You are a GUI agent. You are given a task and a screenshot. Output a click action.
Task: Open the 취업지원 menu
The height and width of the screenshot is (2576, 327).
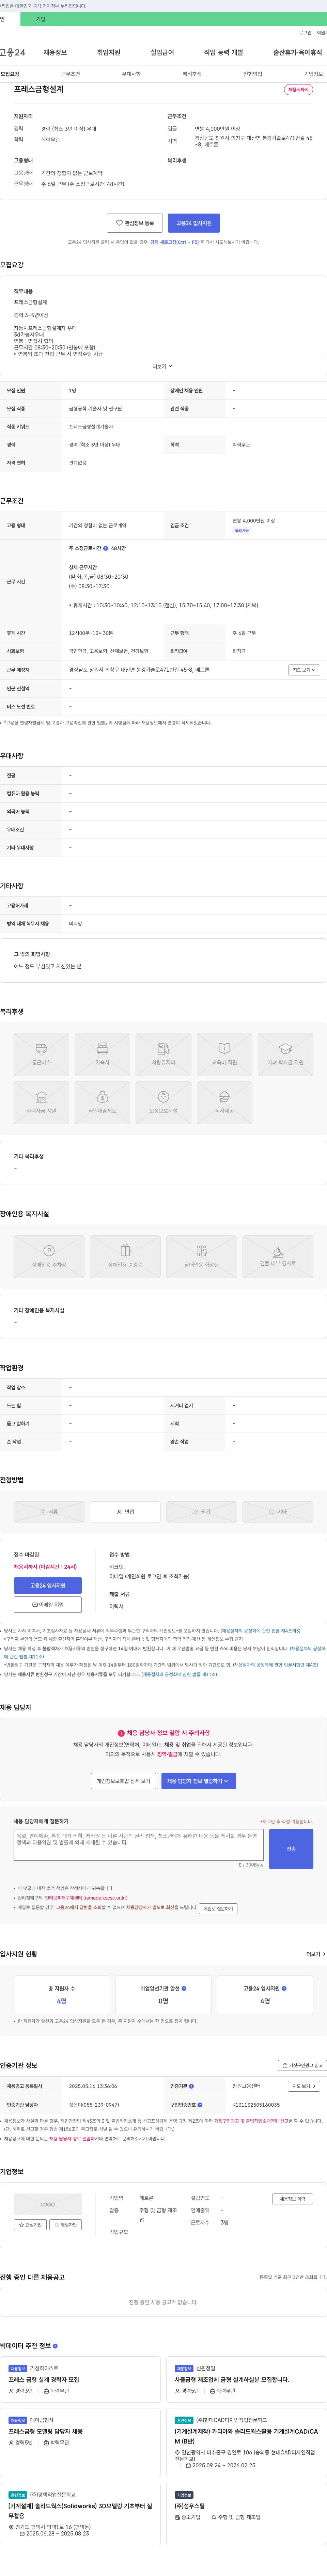pos(108,52)
